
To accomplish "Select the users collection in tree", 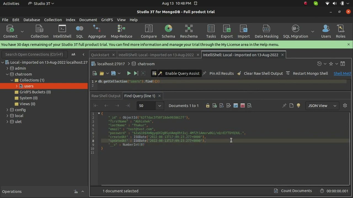I will click(x=29, y=86).
